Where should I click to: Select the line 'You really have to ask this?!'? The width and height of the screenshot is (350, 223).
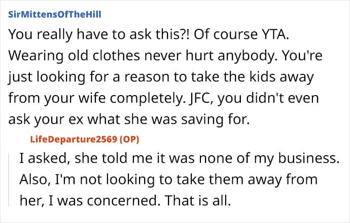(x=99, y=35)
